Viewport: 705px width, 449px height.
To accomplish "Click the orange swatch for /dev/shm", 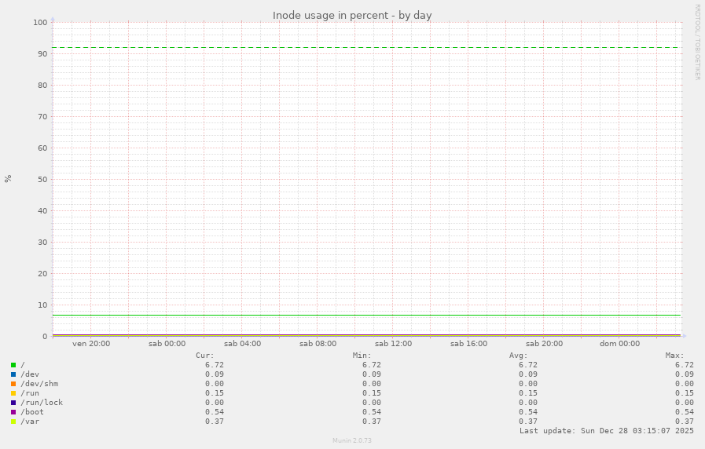I will click(13, 384).
